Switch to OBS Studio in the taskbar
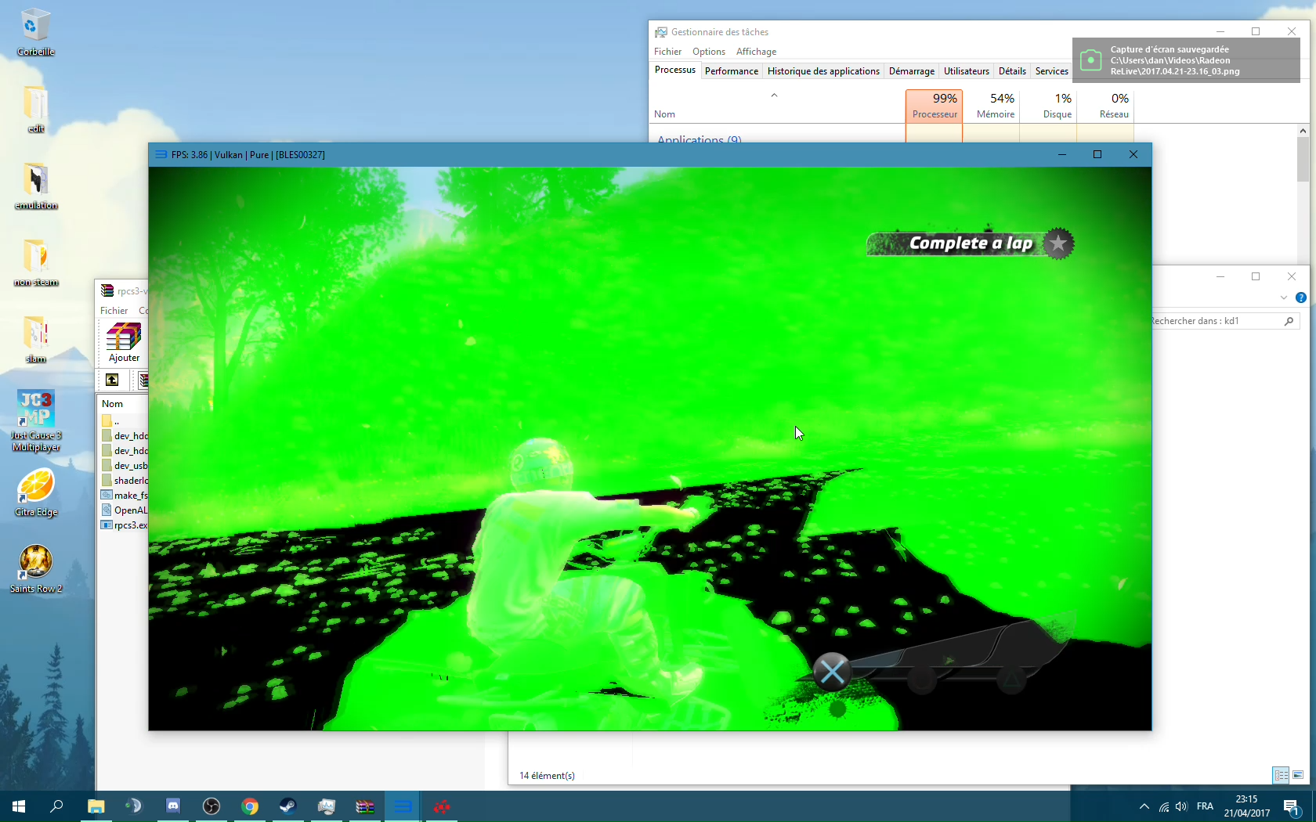 tap(211, 806)
